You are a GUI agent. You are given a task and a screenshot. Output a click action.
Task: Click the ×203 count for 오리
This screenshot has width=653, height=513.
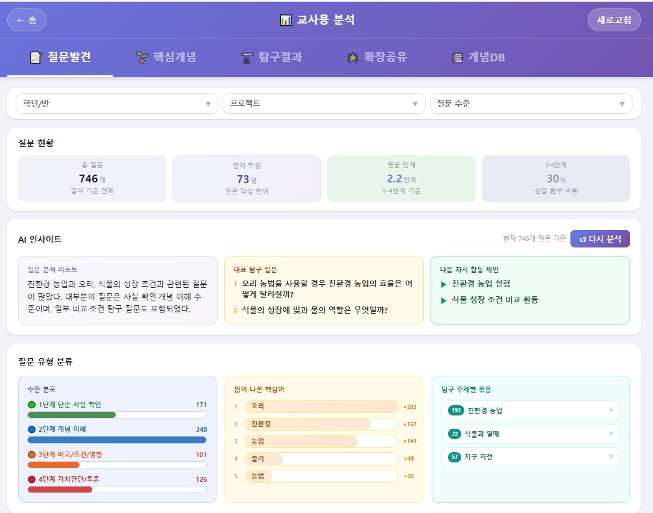(410, 407)
